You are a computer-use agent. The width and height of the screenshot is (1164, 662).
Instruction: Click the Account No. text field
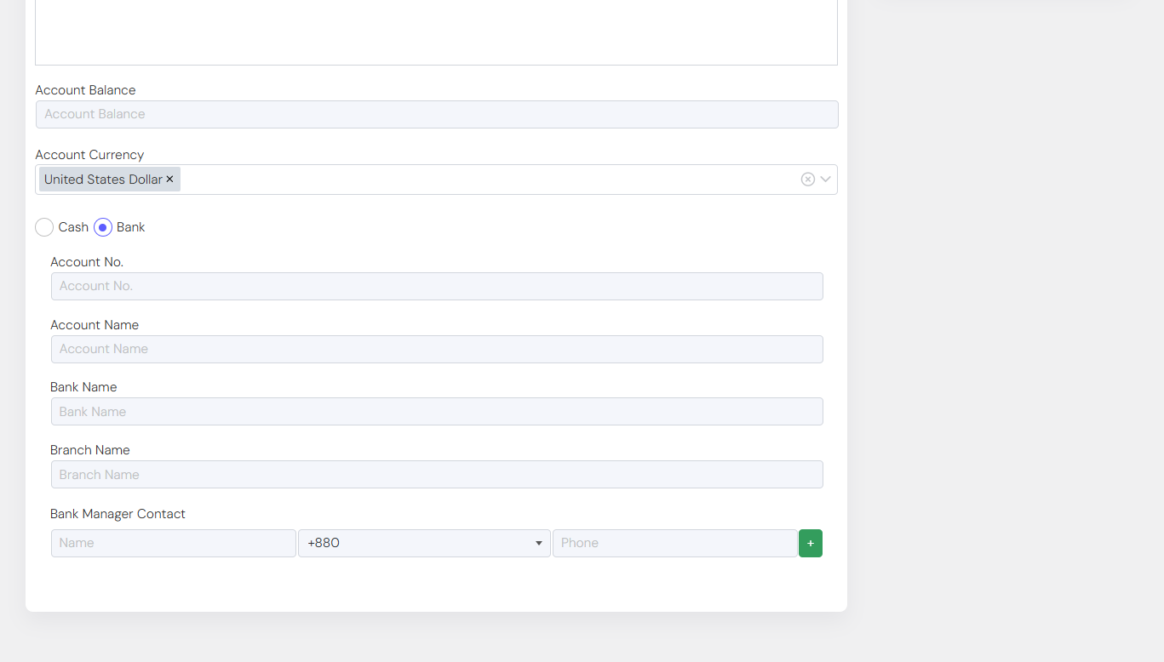437,286
